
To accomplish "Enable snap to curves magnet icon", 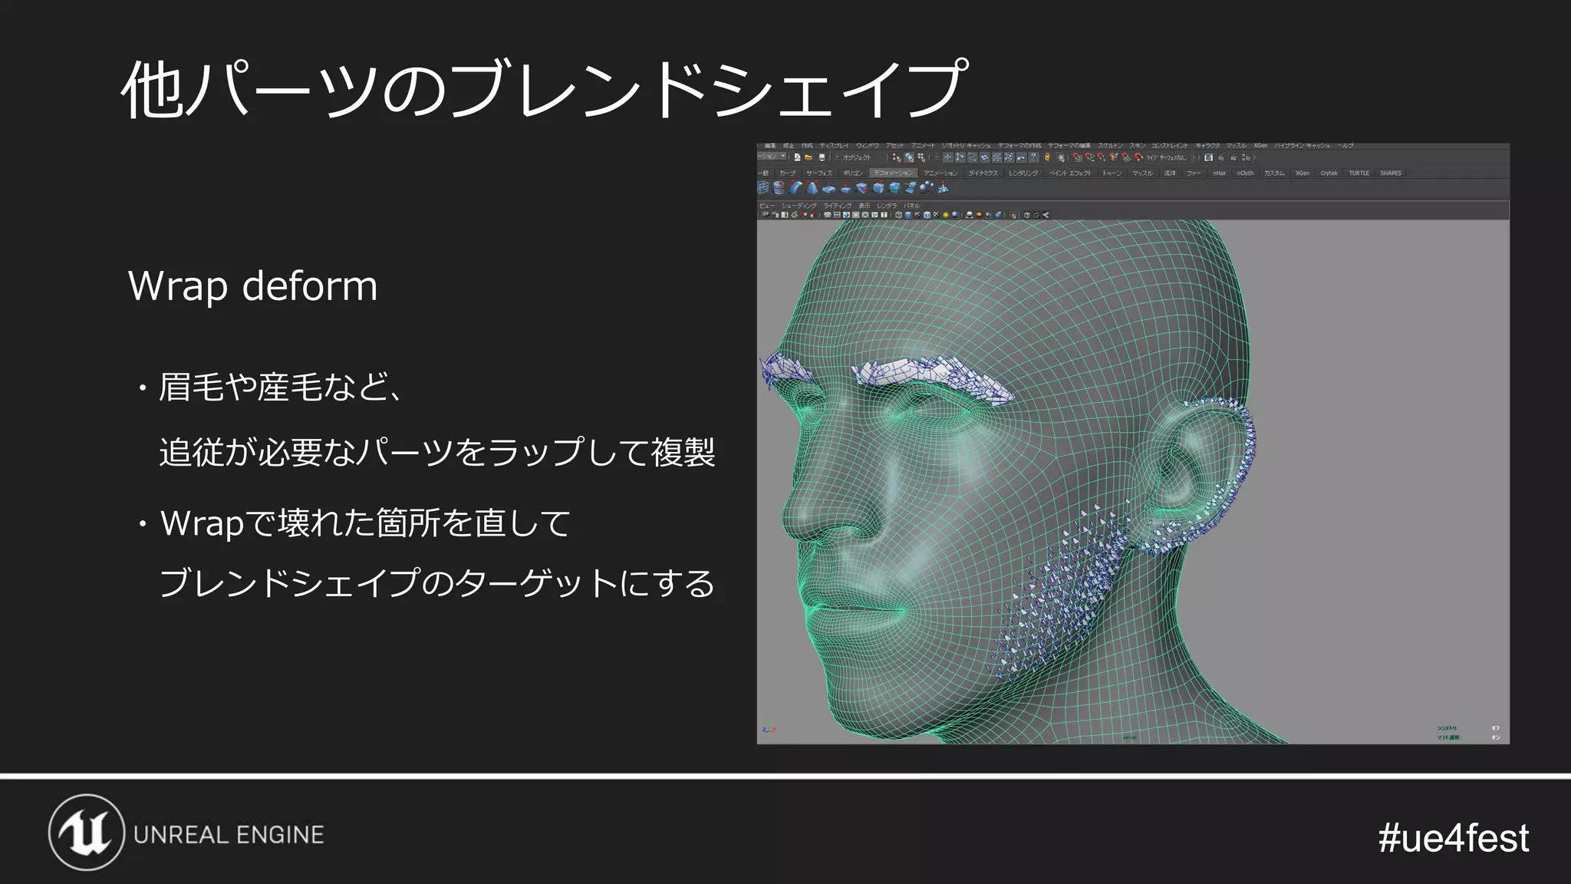I will pos(1090,157).
